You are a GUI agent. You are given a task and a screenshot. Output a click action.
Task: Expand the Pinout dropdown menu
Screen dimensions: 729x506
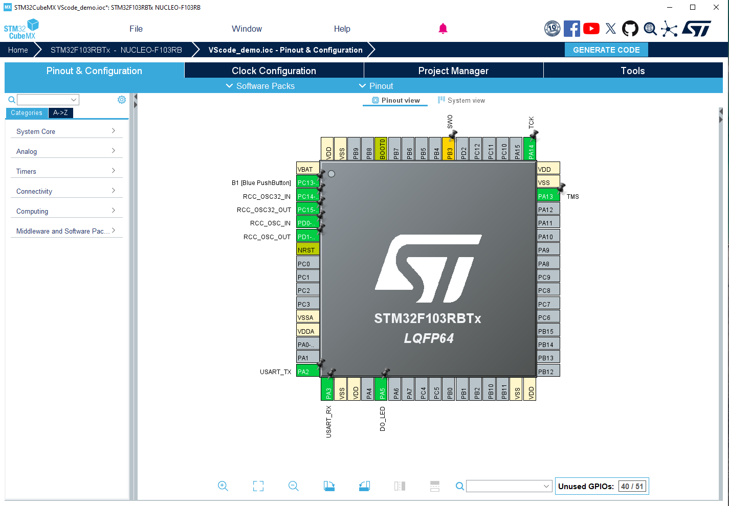[376, 86]
